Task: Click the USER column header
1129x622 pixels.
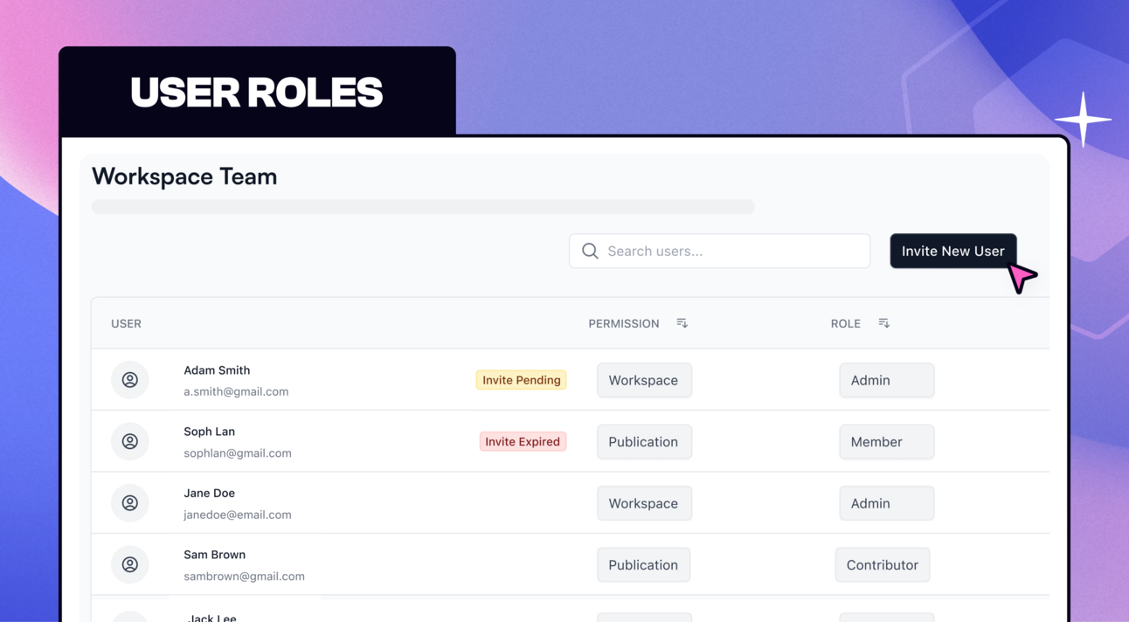Action: point(126,323)
